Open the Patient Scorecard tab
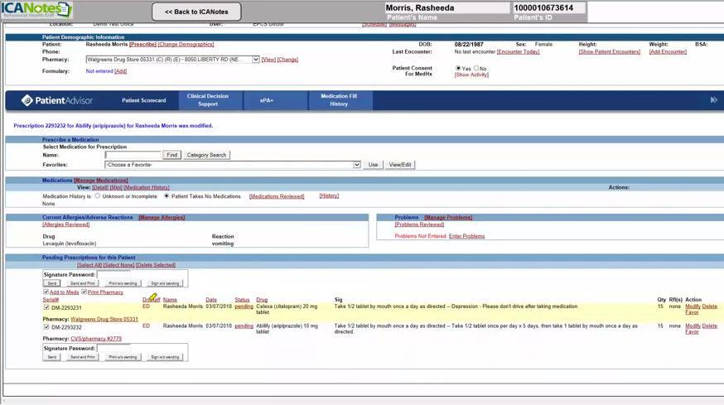The image size is (724, 405). tap(143, 100)
